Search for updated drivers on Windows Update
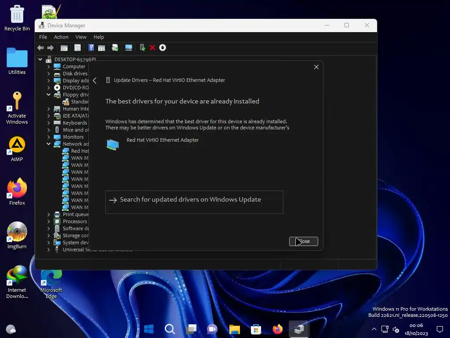Screen dimensions: 450x338 194,202
